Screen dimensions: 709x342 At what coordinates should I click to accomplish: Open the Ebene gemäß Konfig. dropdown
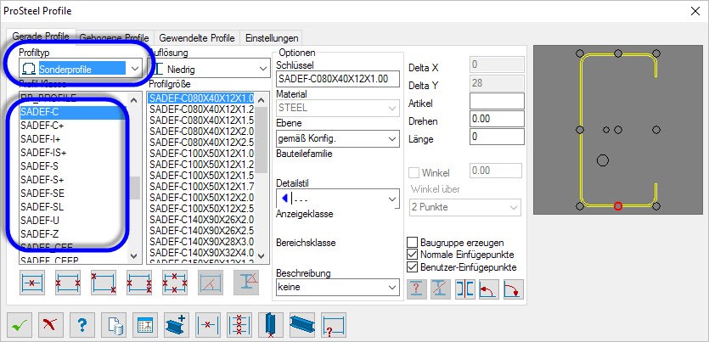pyautogui.click(x=338, y=138)
